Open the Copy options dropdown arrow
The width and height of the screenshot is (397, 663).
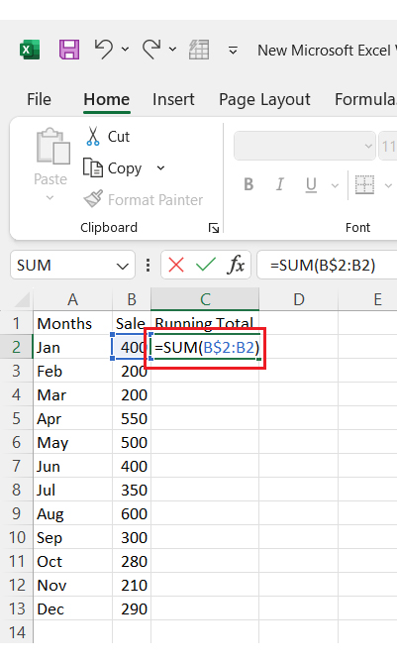coord(160,167)
